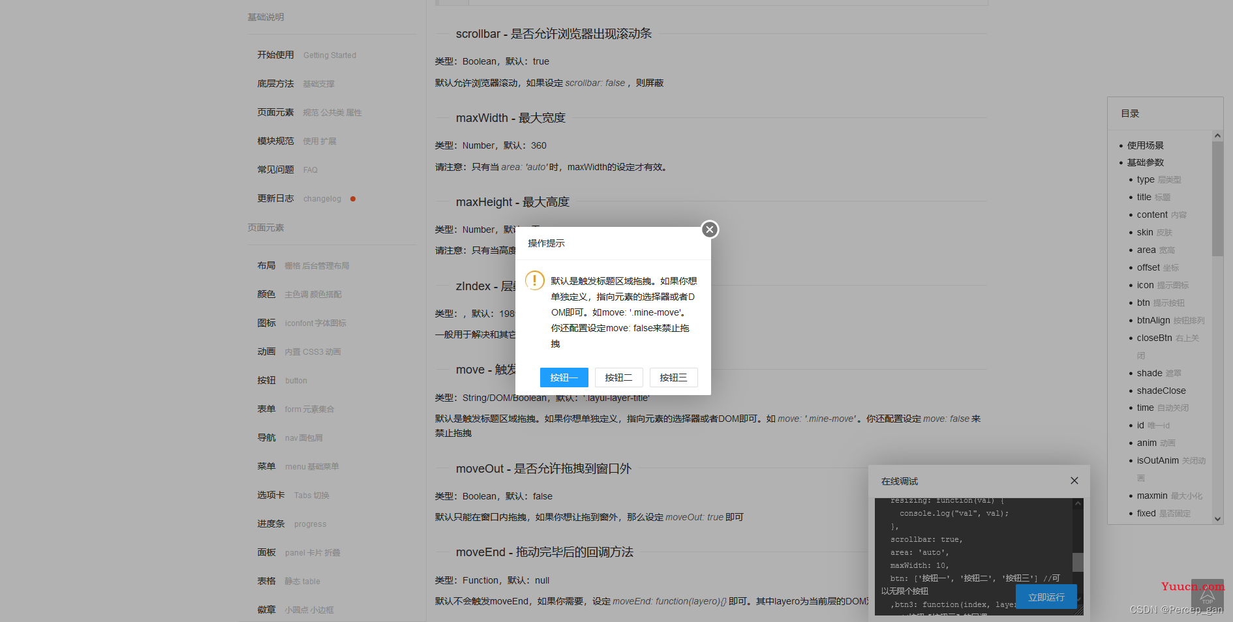Click the 立即运行 run button
1233x622 pixels.
click(1046, 597)
